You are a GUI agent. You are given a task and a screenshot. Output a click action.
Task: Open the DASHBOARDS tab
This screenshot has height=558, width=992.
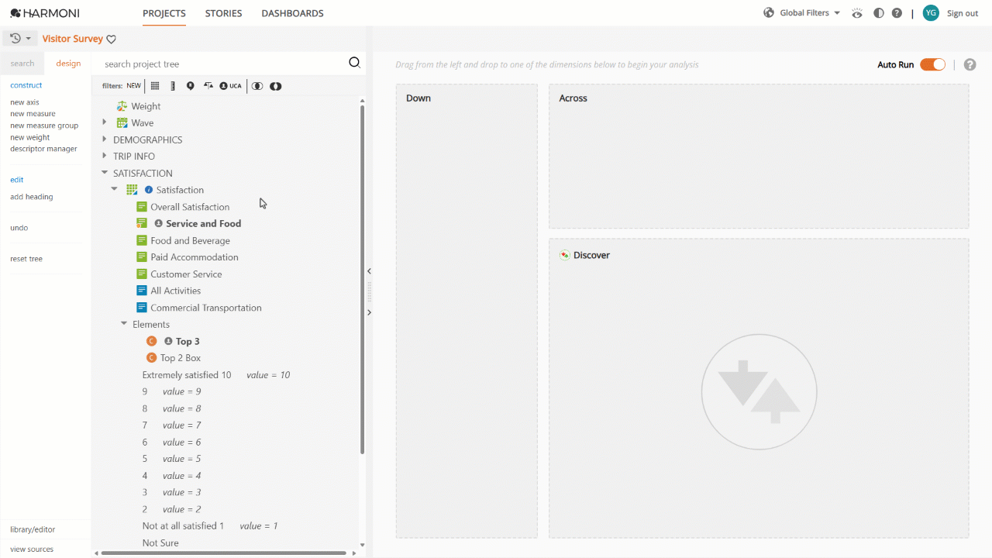(x=293, y=13)
